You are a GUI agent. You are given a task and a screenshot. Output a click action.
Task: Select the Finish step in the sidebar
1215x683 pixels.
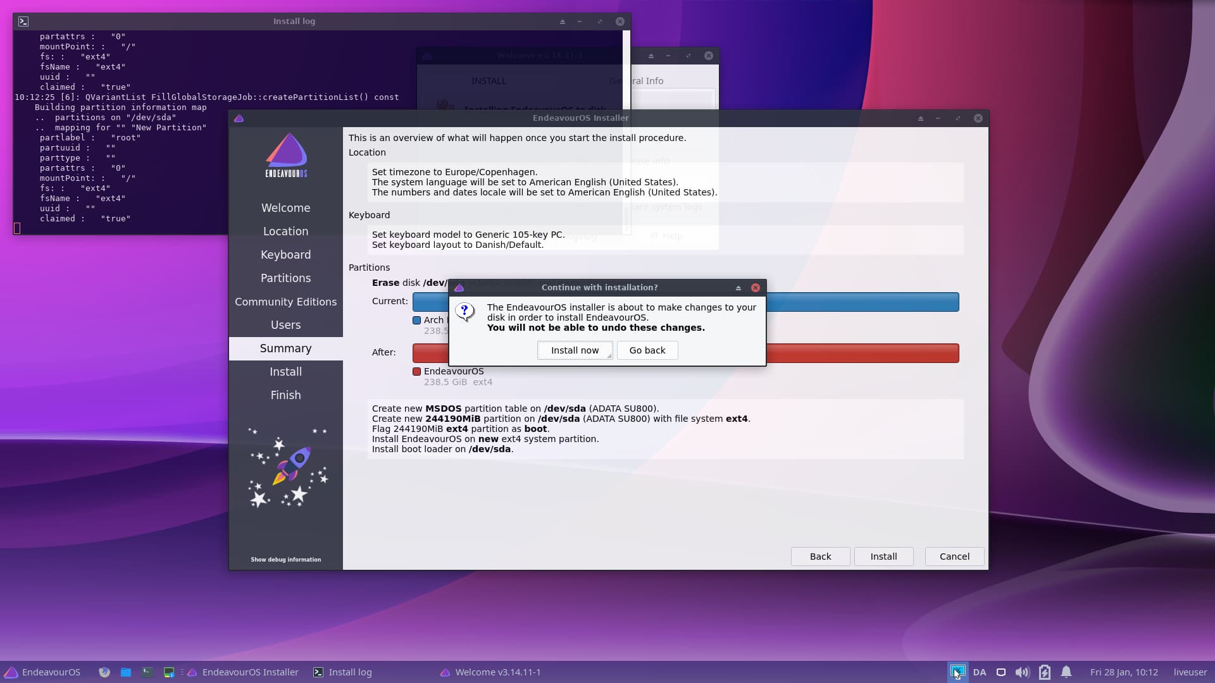pyautogui.click(x=285, y=395)
